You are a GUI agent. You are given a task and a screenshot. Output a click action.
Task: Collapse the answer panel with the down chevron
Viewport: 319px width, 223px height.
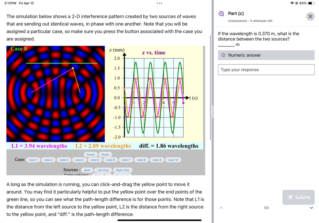[x=312, y=207]
